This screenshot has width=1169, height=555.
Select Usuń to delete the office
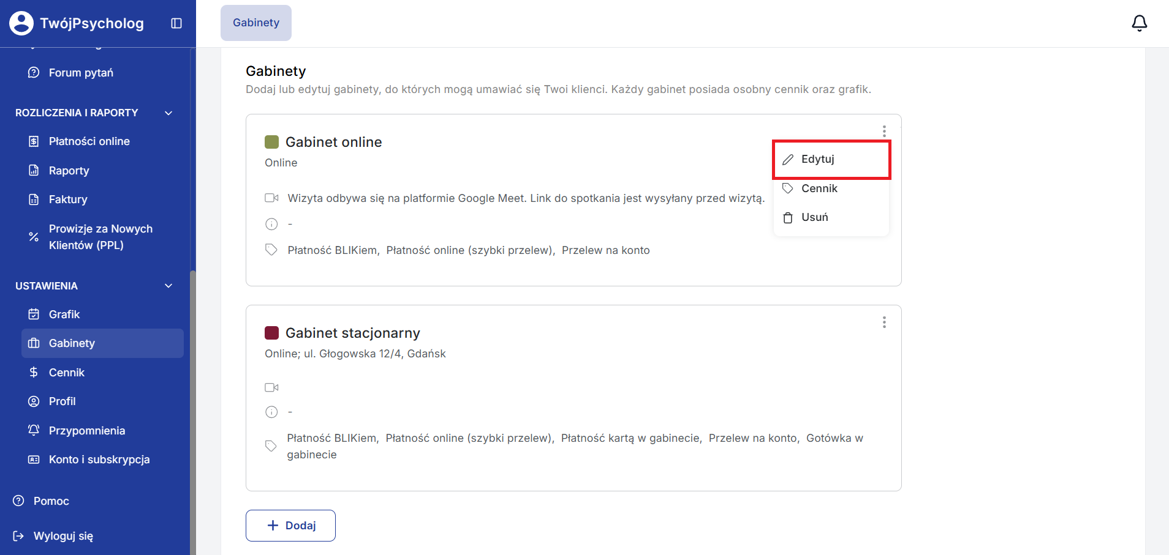point(814,217)
